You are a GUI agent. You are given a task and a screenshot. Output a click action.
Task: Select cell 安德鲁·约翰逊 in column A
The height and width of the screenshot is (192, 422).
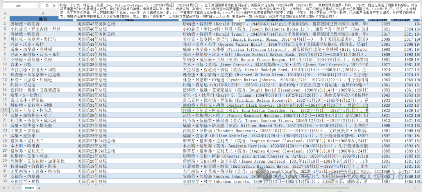43,176
